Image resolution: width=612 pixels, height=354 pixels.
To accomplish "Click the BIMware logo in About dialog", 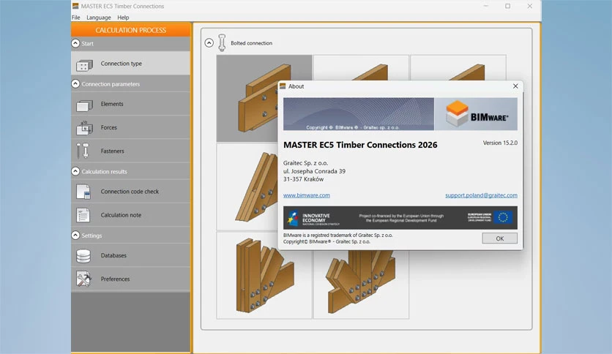I will [476, 114].
